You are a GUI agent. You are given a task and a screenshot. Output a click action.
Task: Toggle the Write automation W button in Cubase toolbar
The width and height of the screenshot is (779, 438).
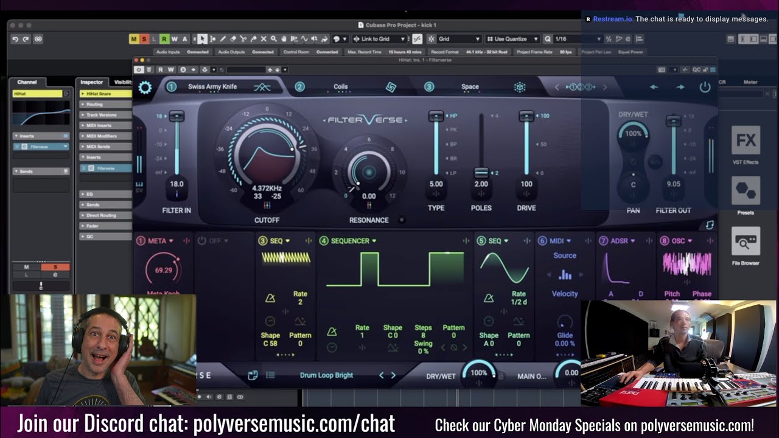(x=175, y=39)
